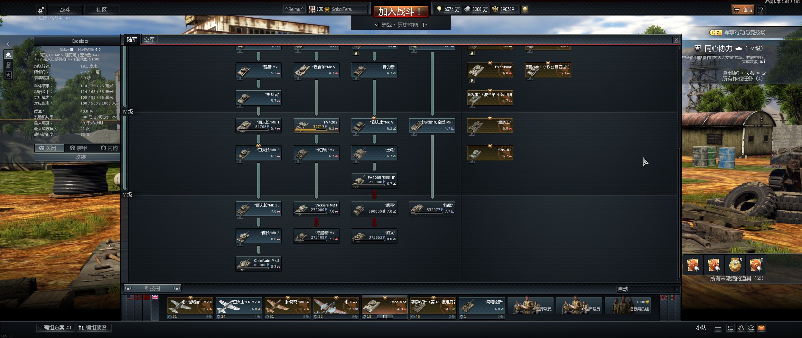The image size is (802, 338).
Task: Click the golden eagles currency icon
Action: click(x=495, y=9)
